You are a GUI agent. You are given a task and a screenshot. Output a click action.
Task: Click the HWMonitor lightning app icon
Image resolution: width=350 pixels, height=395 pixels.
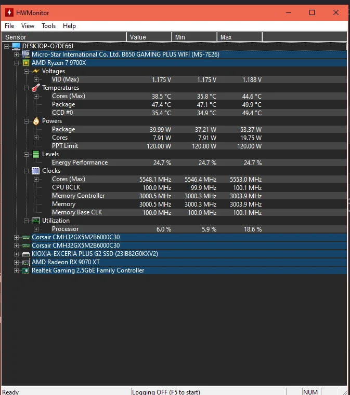pyautogui.click(x=9, y=12)
